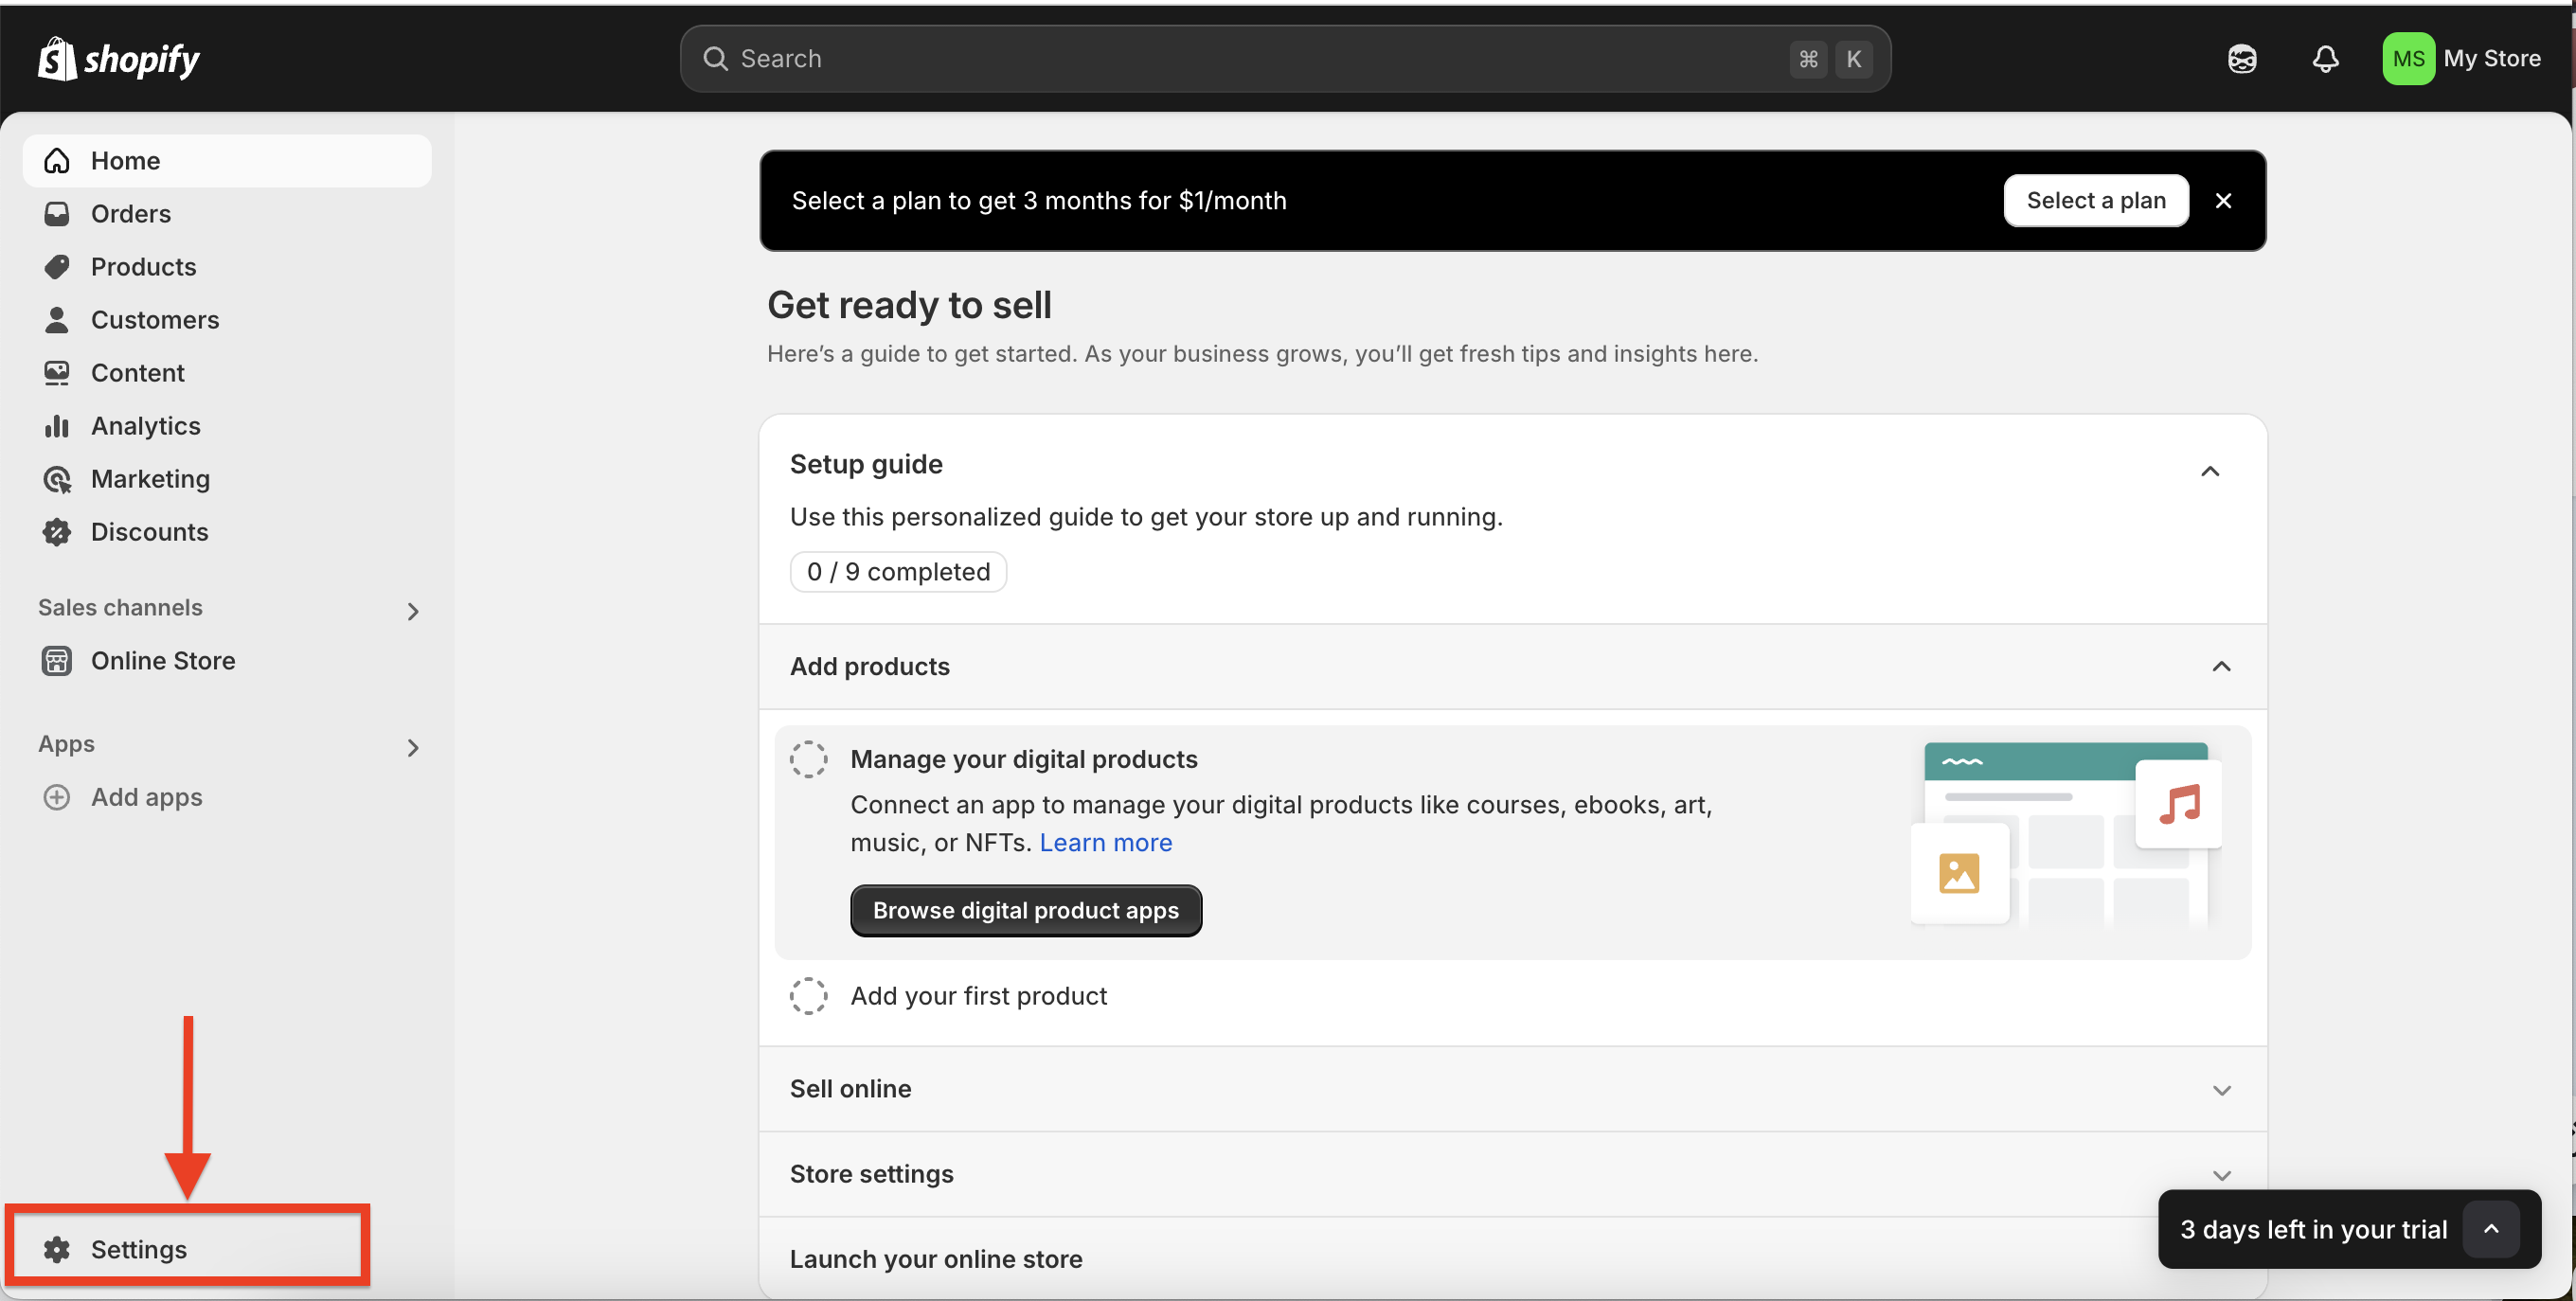Screen dimensions: 2576x1301
Task: Click the 0 / 9 completed progress badge
Action: pos(897,572)
